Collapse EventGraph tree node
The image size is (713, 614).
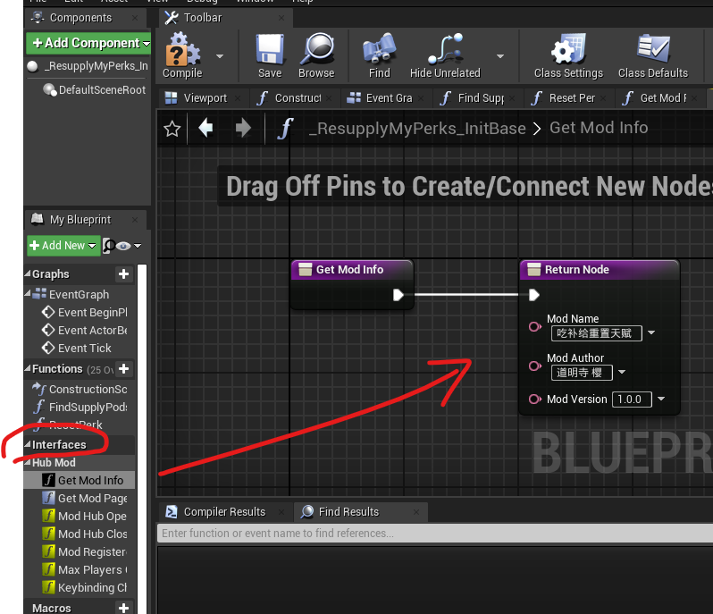(x=28, y=294)
